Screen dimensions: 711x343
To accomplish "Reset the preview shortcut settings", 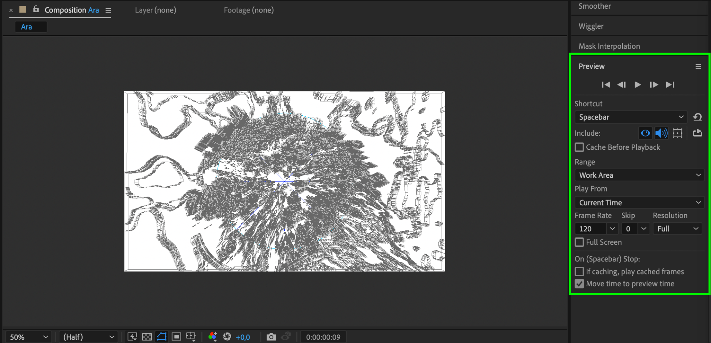I will tap(697, 117).
